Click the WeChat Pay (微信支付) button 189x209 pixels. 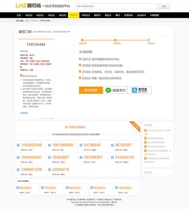pyautogui.click(x=115, y=90)
